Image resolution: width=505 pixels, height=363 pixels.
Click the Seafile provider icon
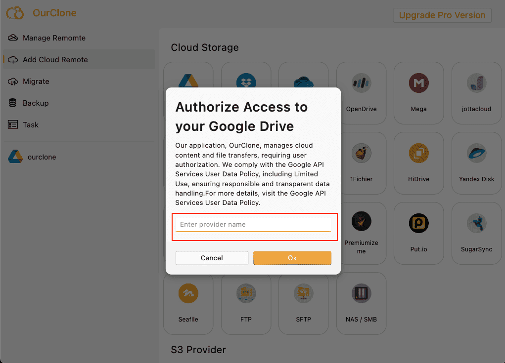pyautogui.click(x=188, y=294)
